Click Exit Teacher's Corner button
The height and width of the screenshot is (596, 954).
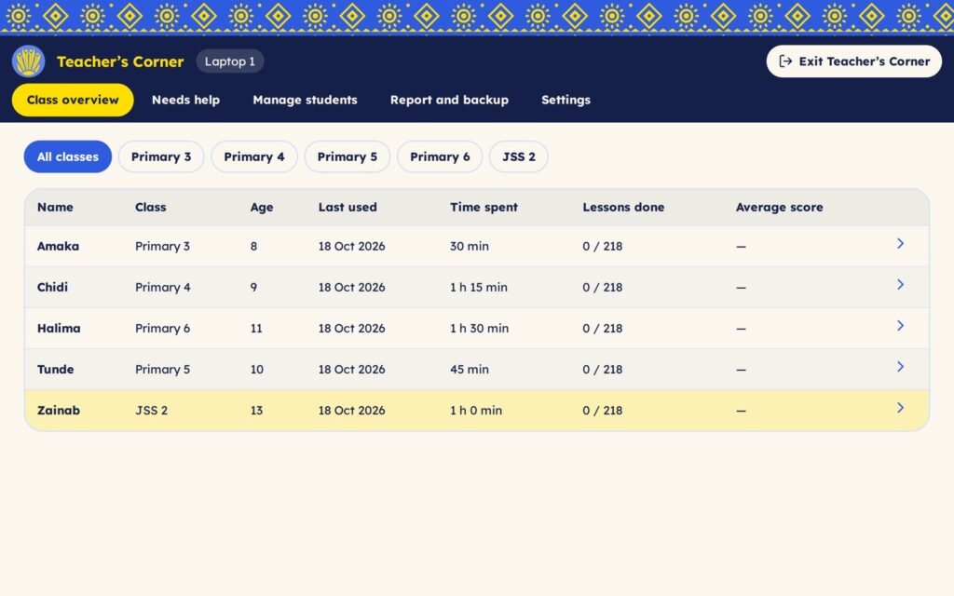click(854, 61)
